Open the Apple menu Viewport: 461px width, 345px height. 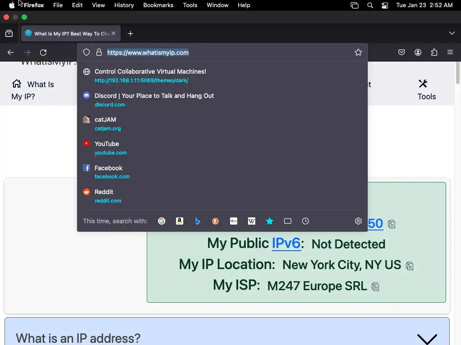[x=12, y=5]
